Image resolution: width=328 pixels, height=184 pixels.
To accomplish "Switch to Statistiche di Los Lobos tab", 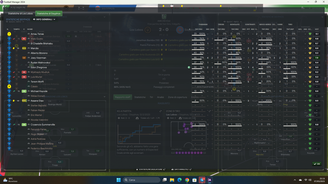I will click(20, 14).
